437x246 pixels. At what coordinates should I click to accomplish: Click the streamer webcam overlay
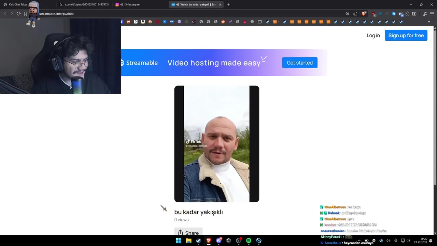[60, 56]
